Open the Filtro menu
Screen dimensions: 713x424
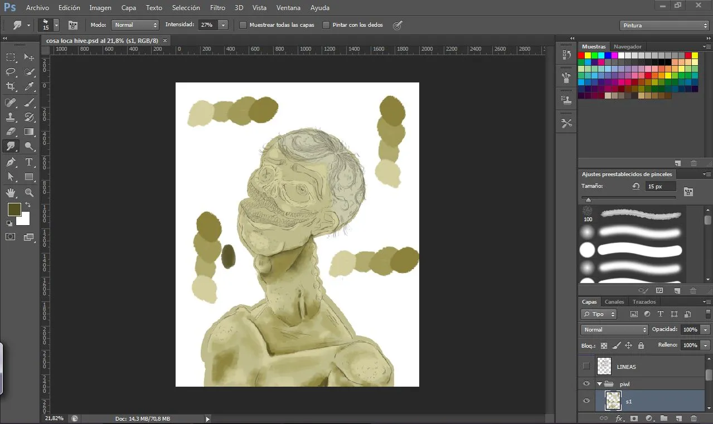218,8
